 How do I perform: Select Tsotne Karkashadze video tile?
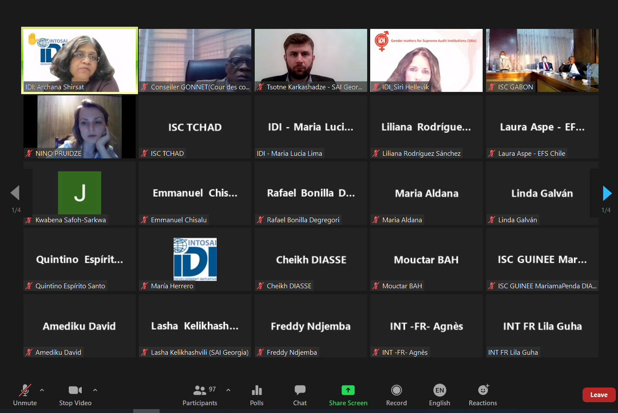(311, 60)
